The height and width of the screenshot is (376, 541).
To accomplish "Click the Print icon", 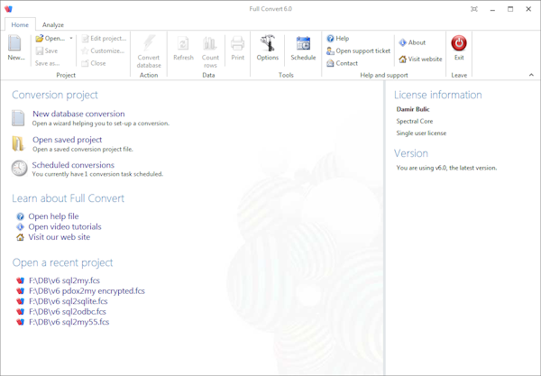I will pyautogui.click(x=237, y=44).
